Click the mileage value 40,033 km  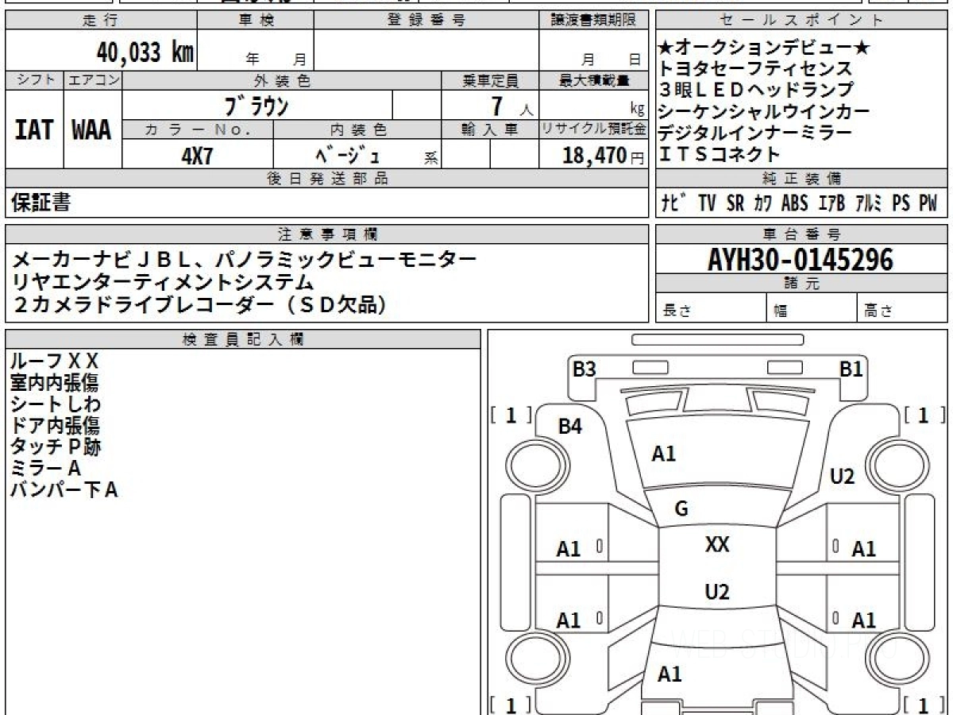(x=145, y=52)
